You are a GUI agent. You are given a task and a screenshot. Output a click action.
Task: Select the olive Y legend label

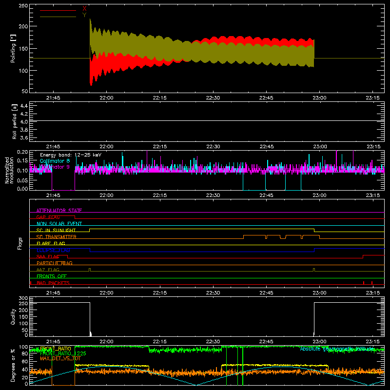[x=84, y=15]
